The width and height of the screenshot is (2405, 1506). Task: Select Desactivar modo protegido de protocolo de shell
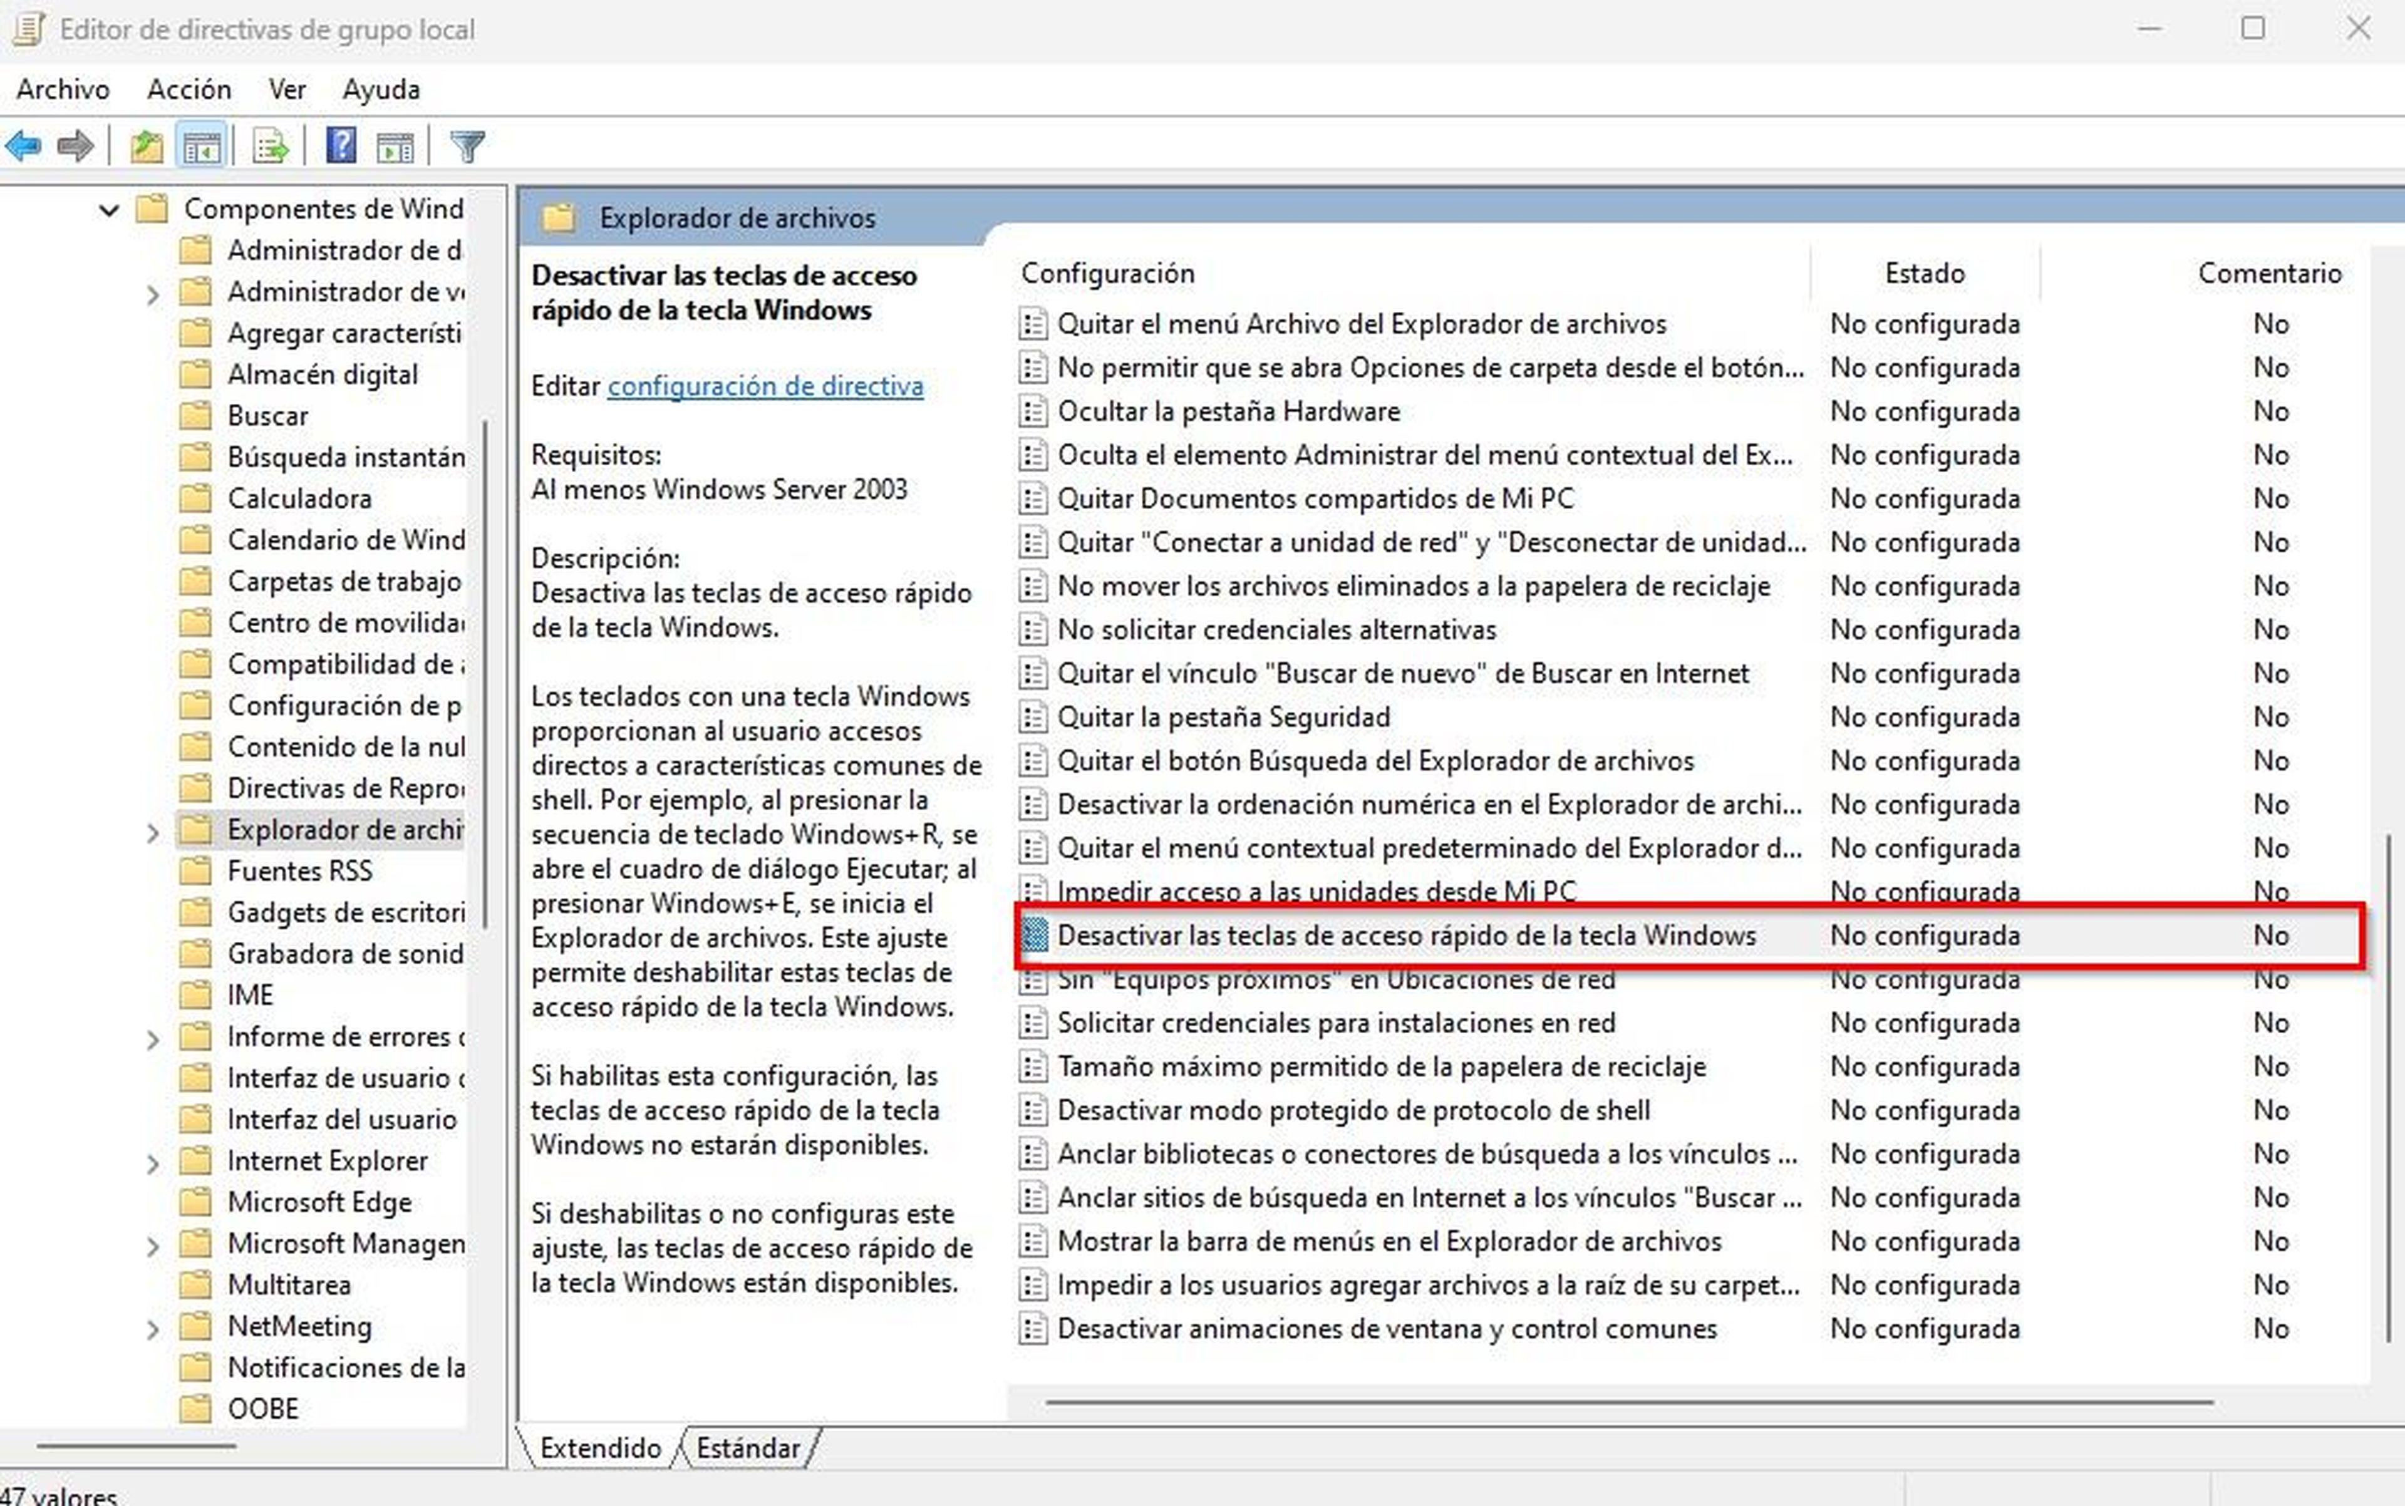pos(1354,1111)
